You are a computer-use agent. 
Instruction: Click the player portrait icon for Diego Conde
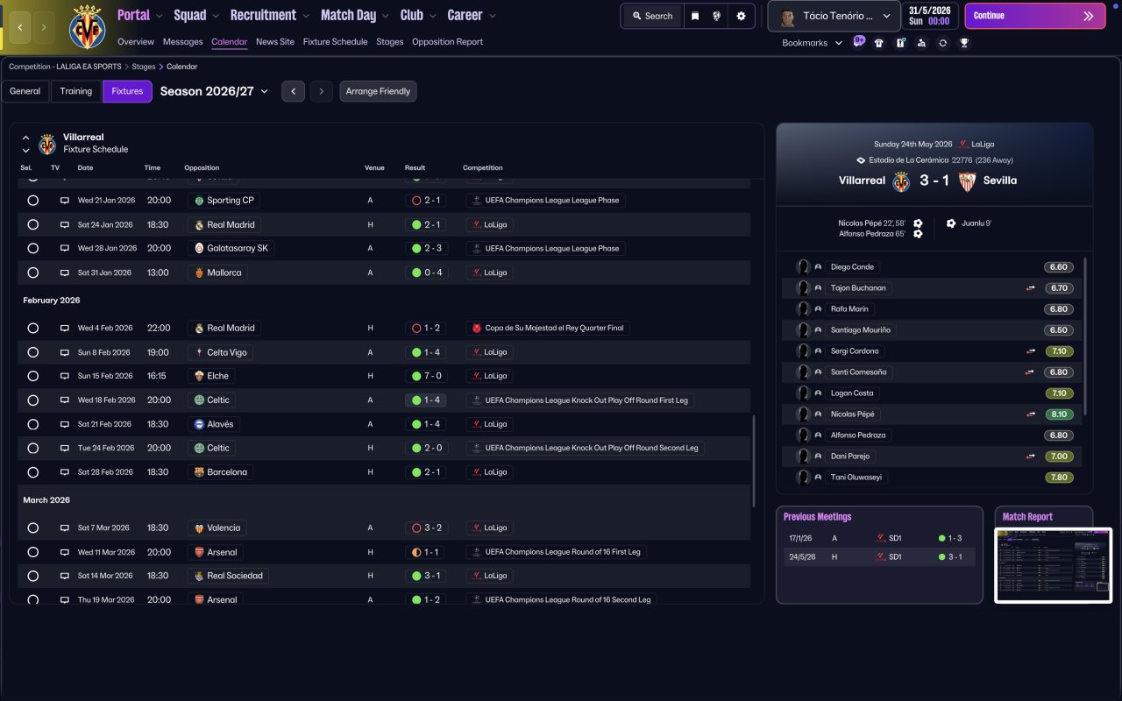point(803,267)
